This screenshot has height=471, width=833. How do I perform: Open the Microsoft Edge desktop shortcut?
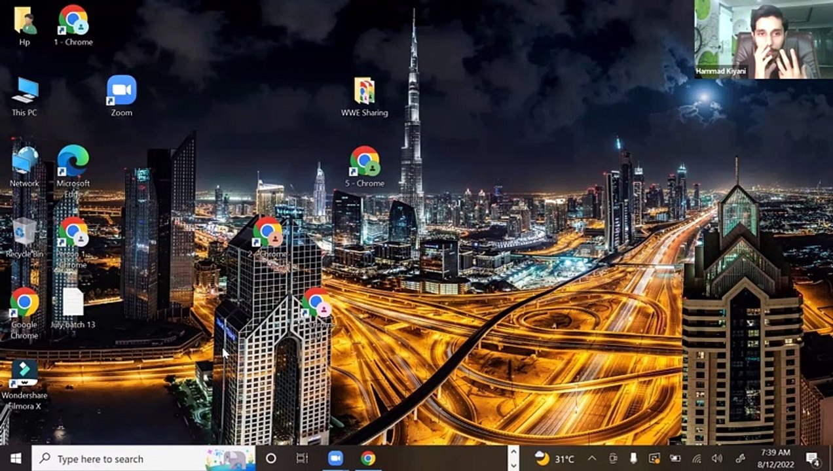click(73, 170)
